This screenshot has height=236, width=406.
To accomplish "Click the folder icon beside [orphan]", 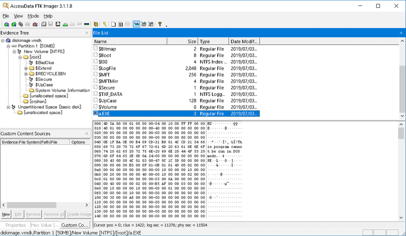I will click(x=26, y=101).
